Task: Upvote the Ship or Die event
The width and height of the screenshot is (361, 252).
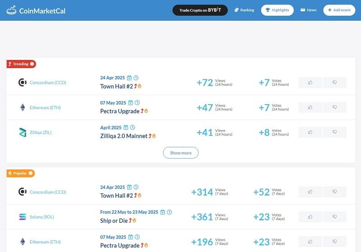Action: pyautogui.click(x=310, y=216)
